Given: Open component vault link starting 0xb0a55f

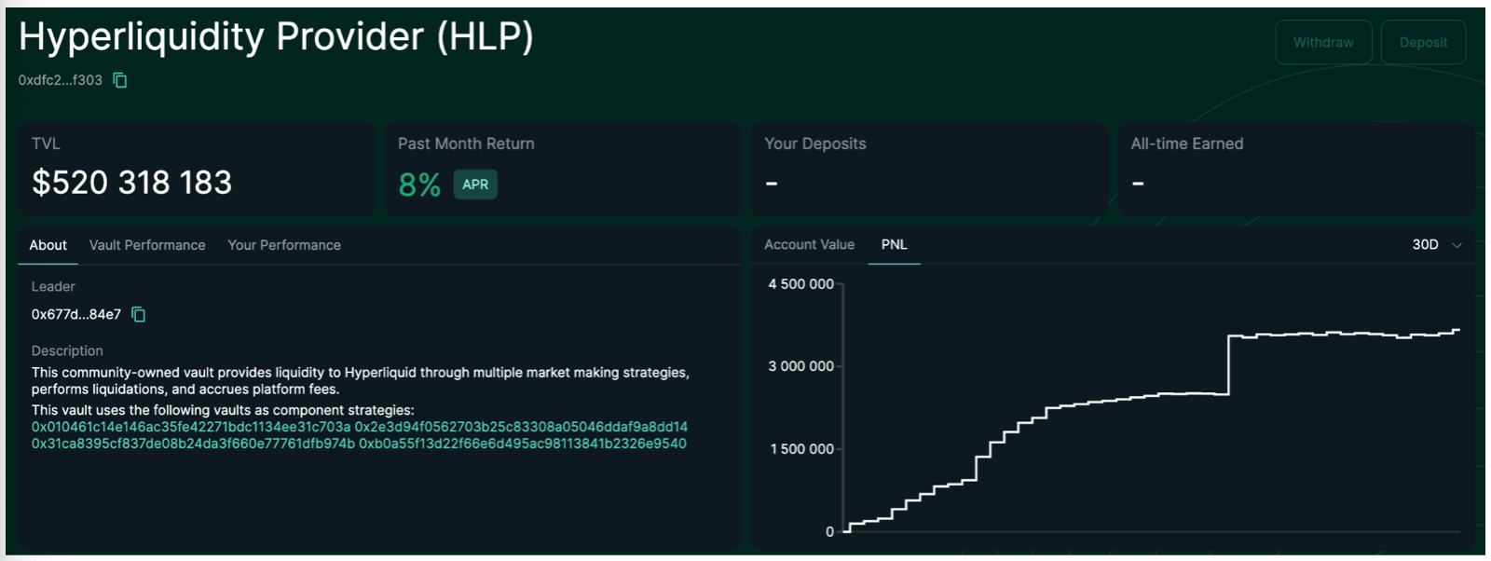Looking at the screenshot, I should (523, 444).
